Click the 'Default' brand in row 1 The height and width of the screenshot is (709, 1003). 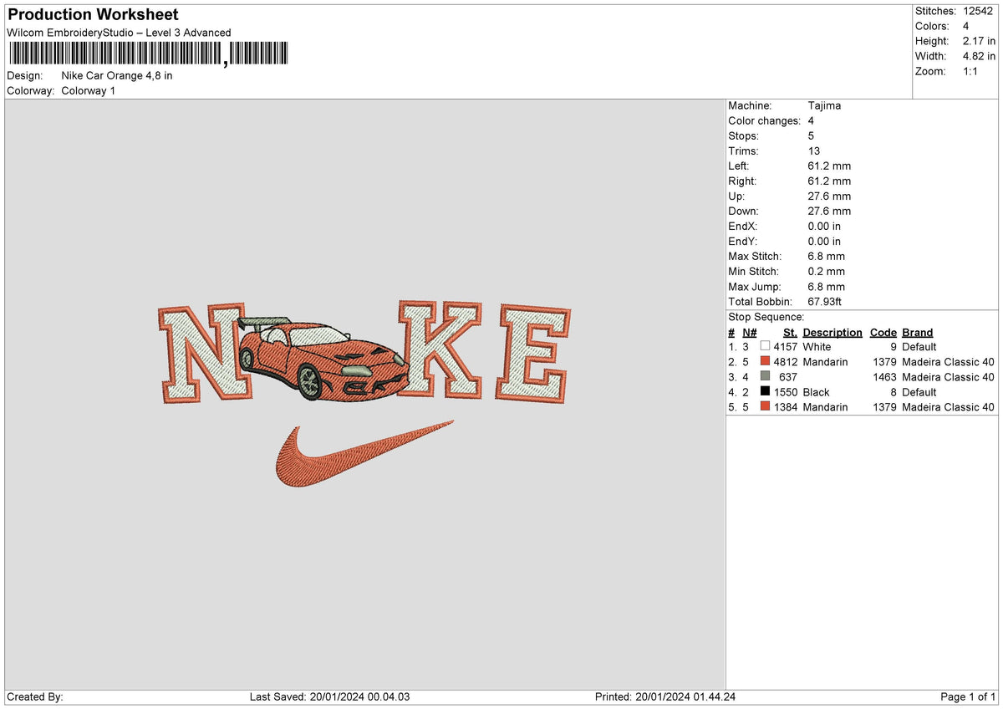coord(919,346)
